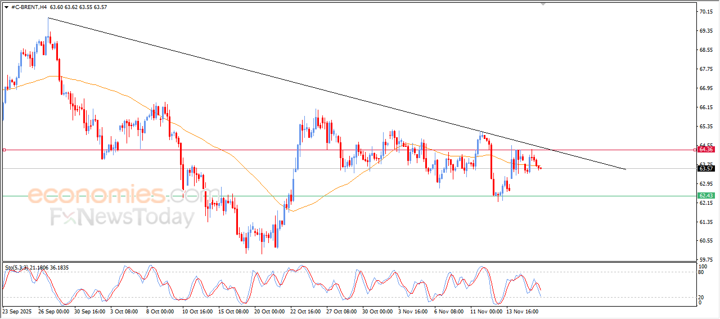Click the chart shift triangle marker at top

[543, 3]
